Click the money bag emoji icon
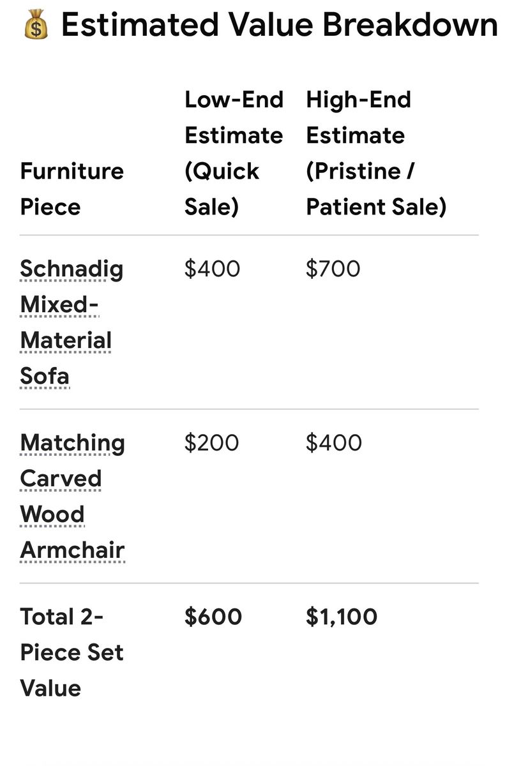 [x=36, y=26]
